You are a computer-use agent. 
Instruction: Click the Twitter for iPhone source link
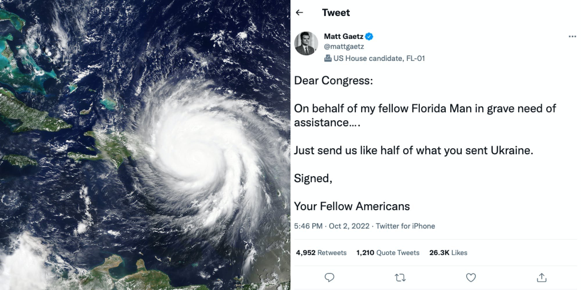click(405, 226)
